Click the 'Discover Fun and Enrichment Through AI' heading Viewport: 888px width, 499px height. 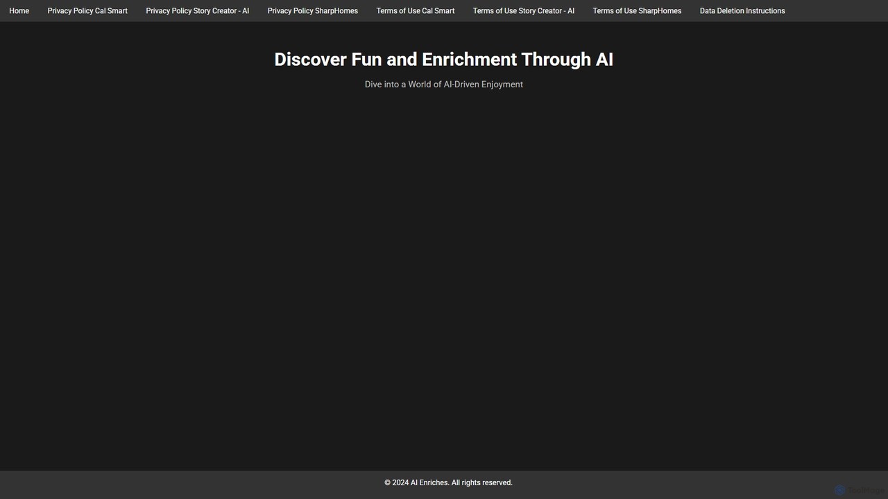tap(444, 60)
